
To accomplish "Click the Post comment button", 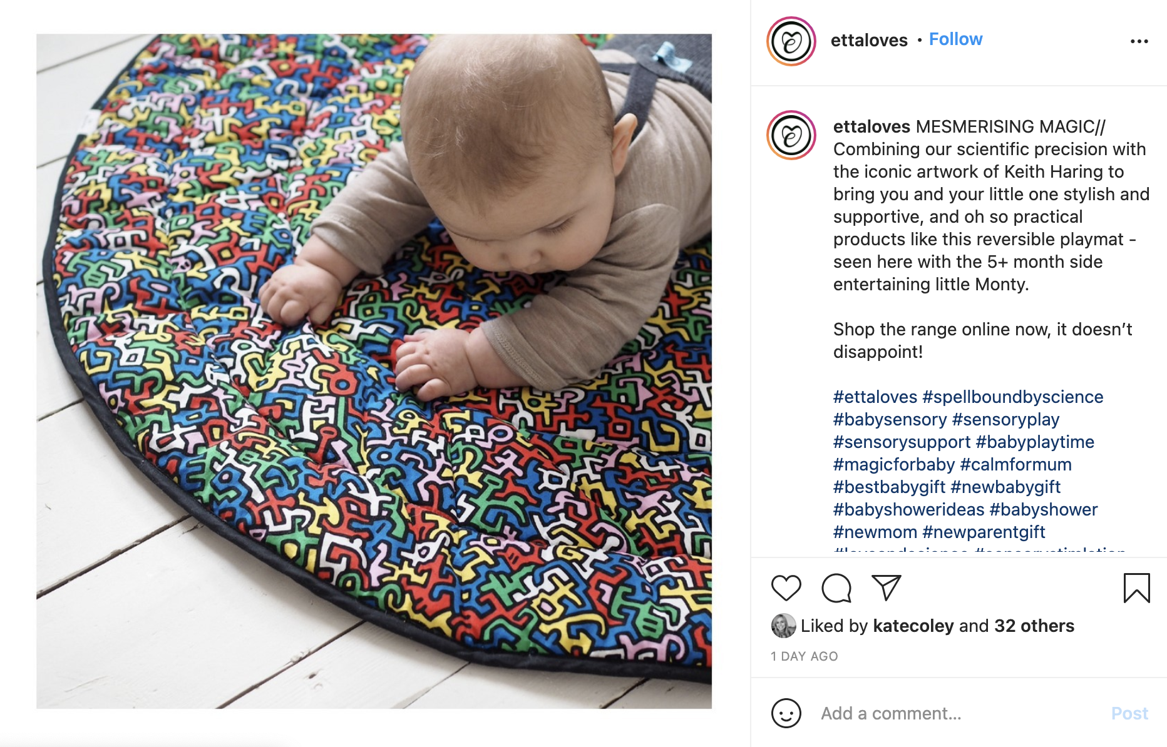I will [x=1129, y=713].
